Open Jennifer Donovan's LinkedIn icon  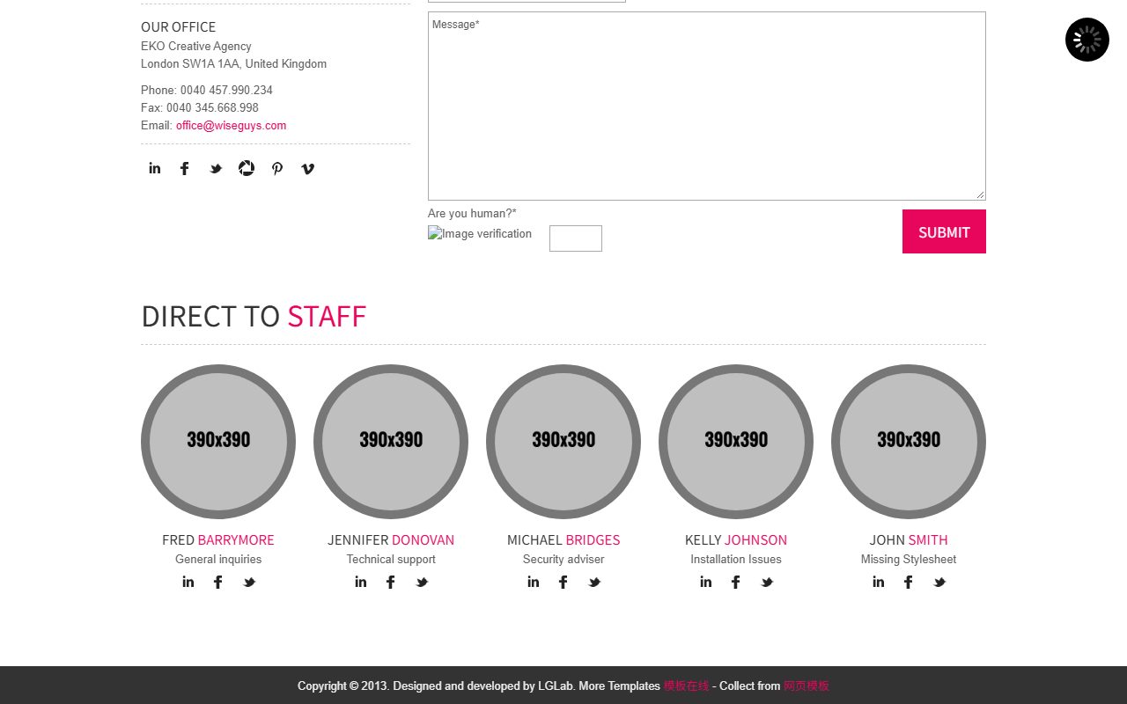tap(361, 582)
